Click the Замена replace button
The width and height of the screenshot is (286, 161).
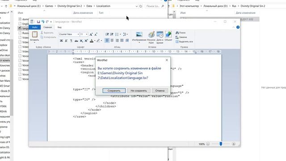click(x=181, y=37)
